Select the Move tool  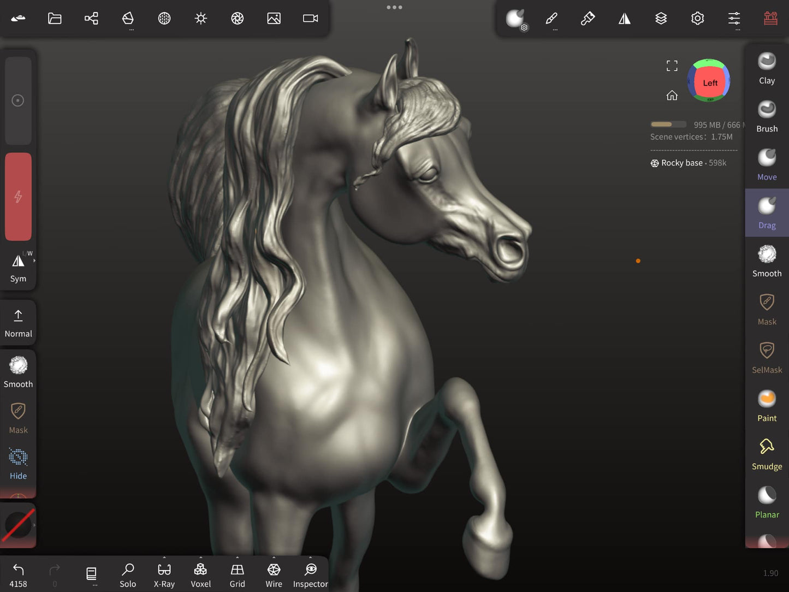(x=767, y=164)
